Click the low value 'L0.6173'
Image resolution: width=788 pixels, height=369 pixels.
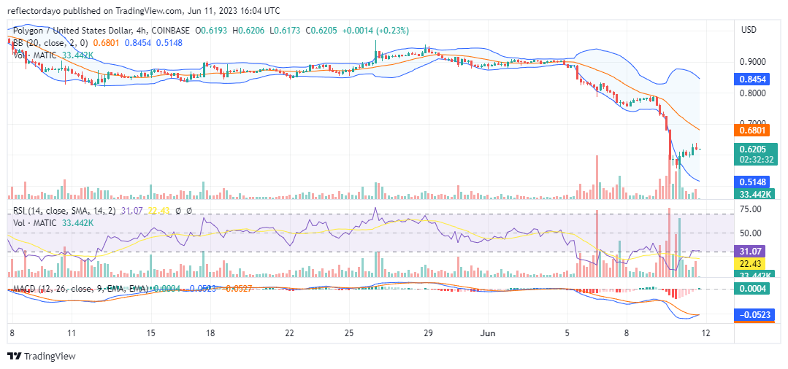[x=286, y=31]
